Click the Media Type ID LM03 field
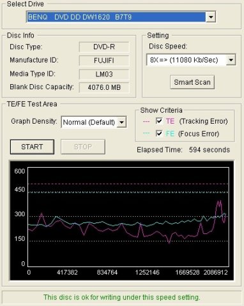 104,74
